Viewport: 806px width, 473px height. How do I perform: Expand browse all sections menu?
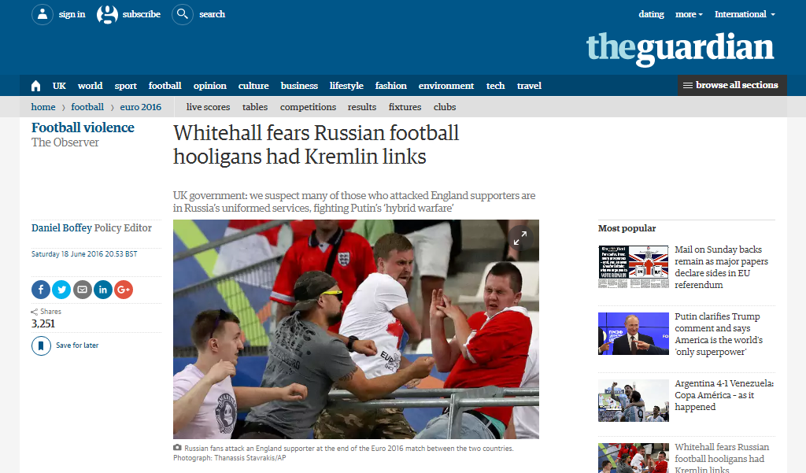[x=731, y=85]
